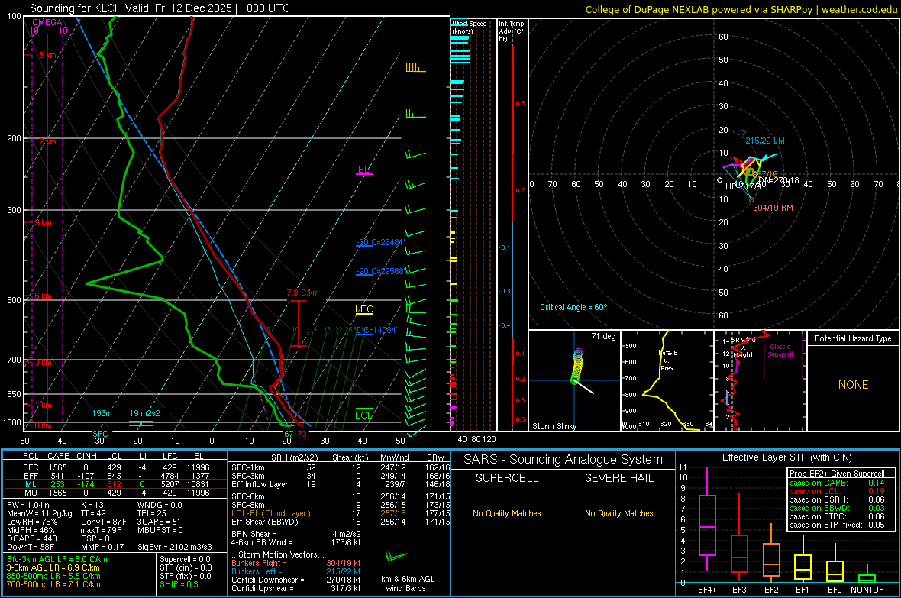
Task: Click the stacked Storm Slinky circles
Action: pos(577,366)
